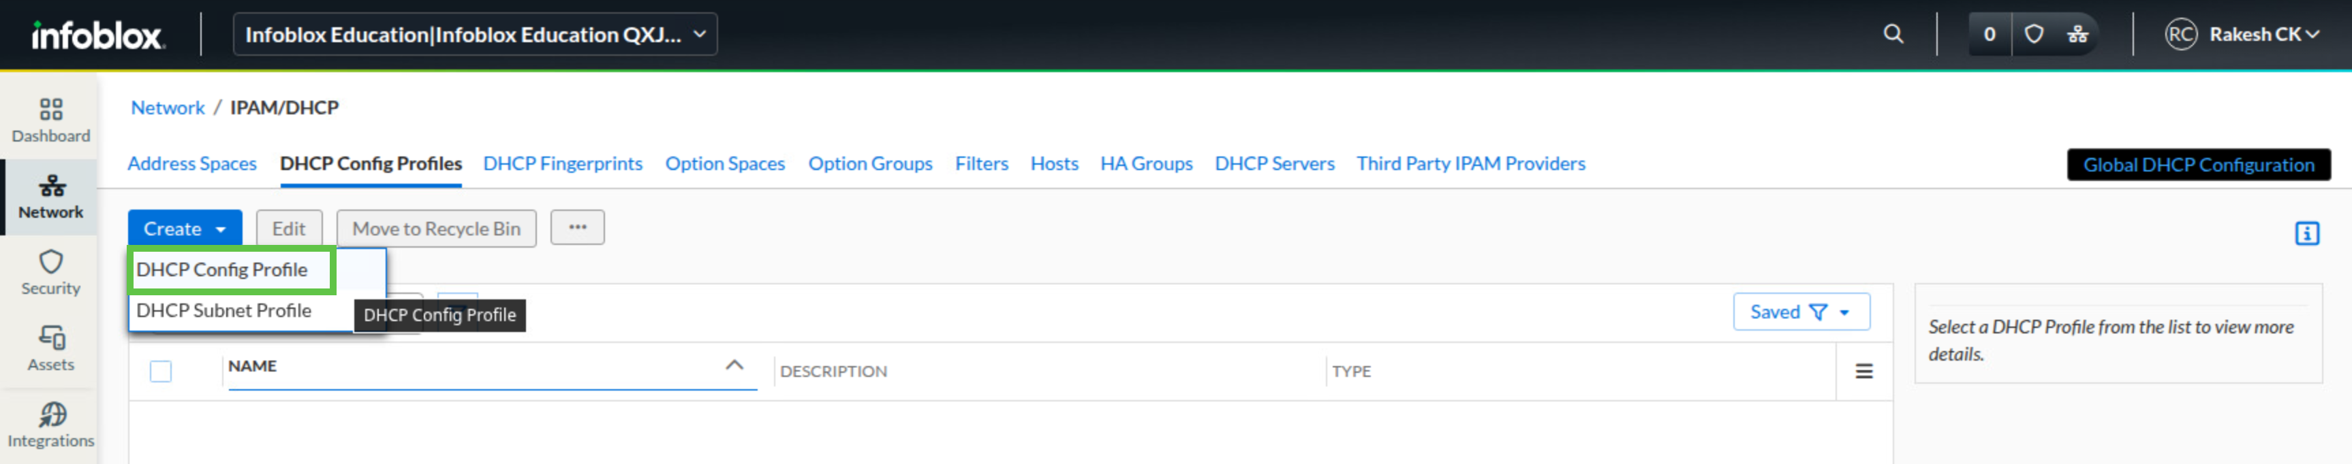
Task: Open the Saved filters dropdown
Action: coord(1801,312)
